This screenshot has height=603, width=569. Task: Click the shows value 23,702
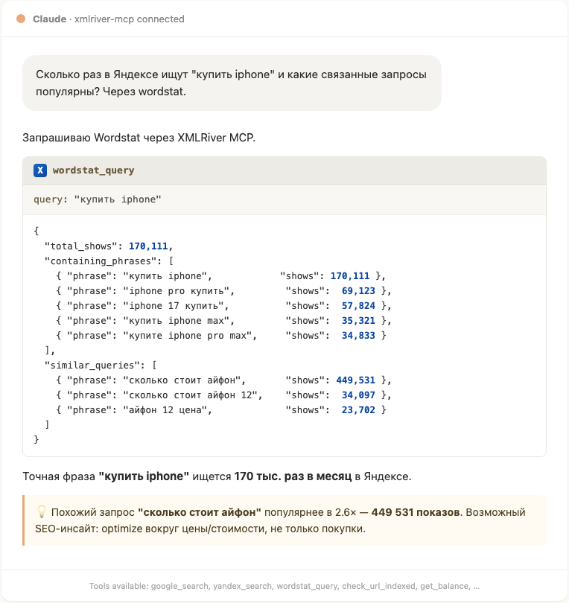[x=358, y=410]
